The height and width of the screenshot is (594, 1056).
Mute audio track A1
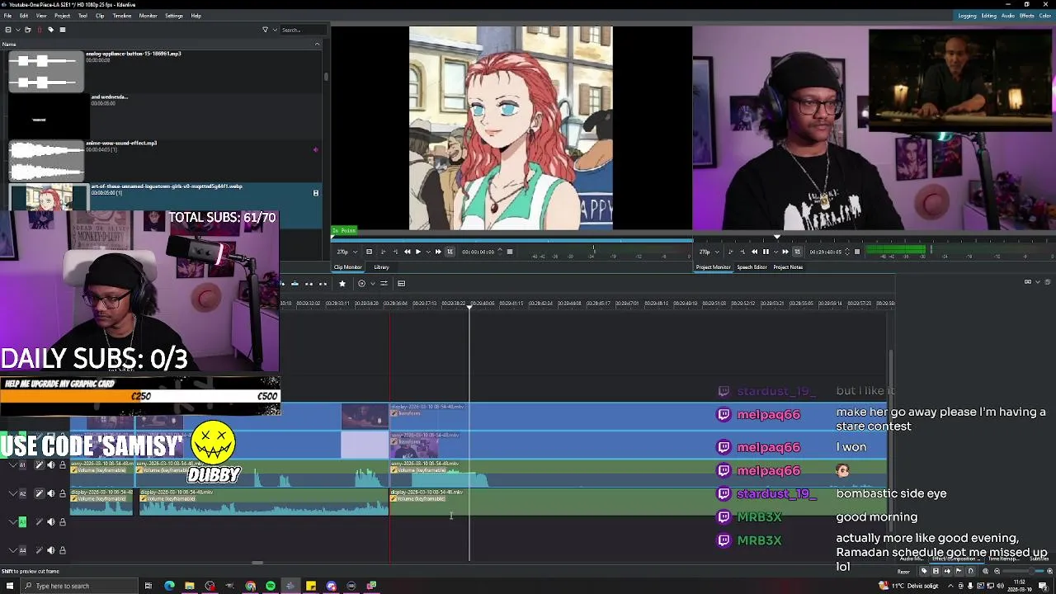[x=51, y=465]
